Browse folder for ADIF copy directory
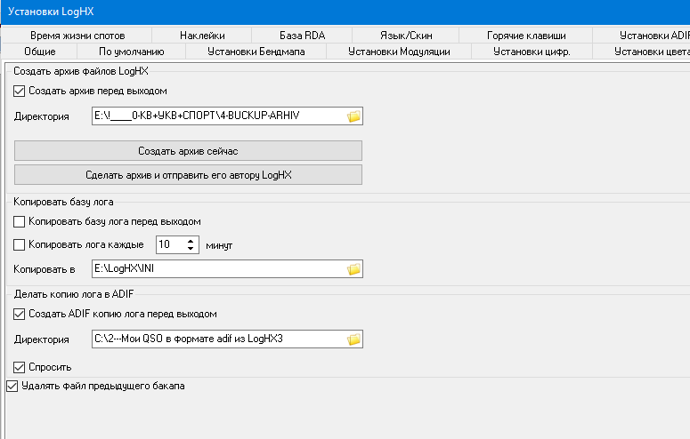Image resolution: width=690 pixels, height=439 pixels. tap(353, 339)
